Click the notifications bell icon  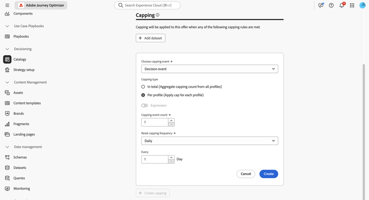click(341, 5)
